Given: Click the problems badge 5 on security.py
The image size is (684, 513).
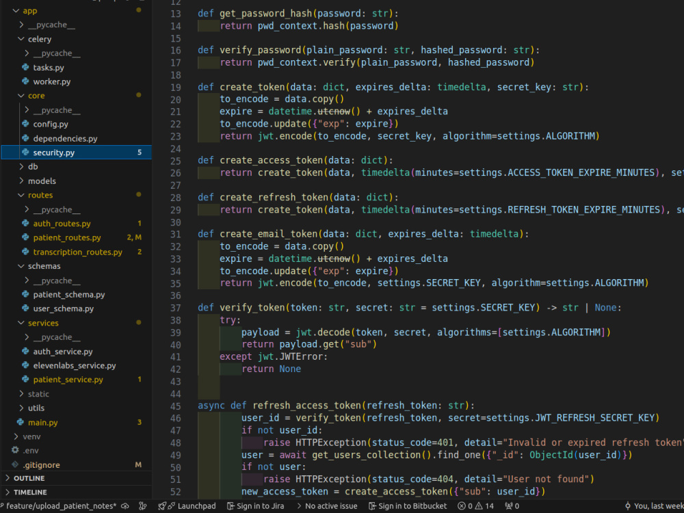Looking at the screenshot, I should pos(140,153).
